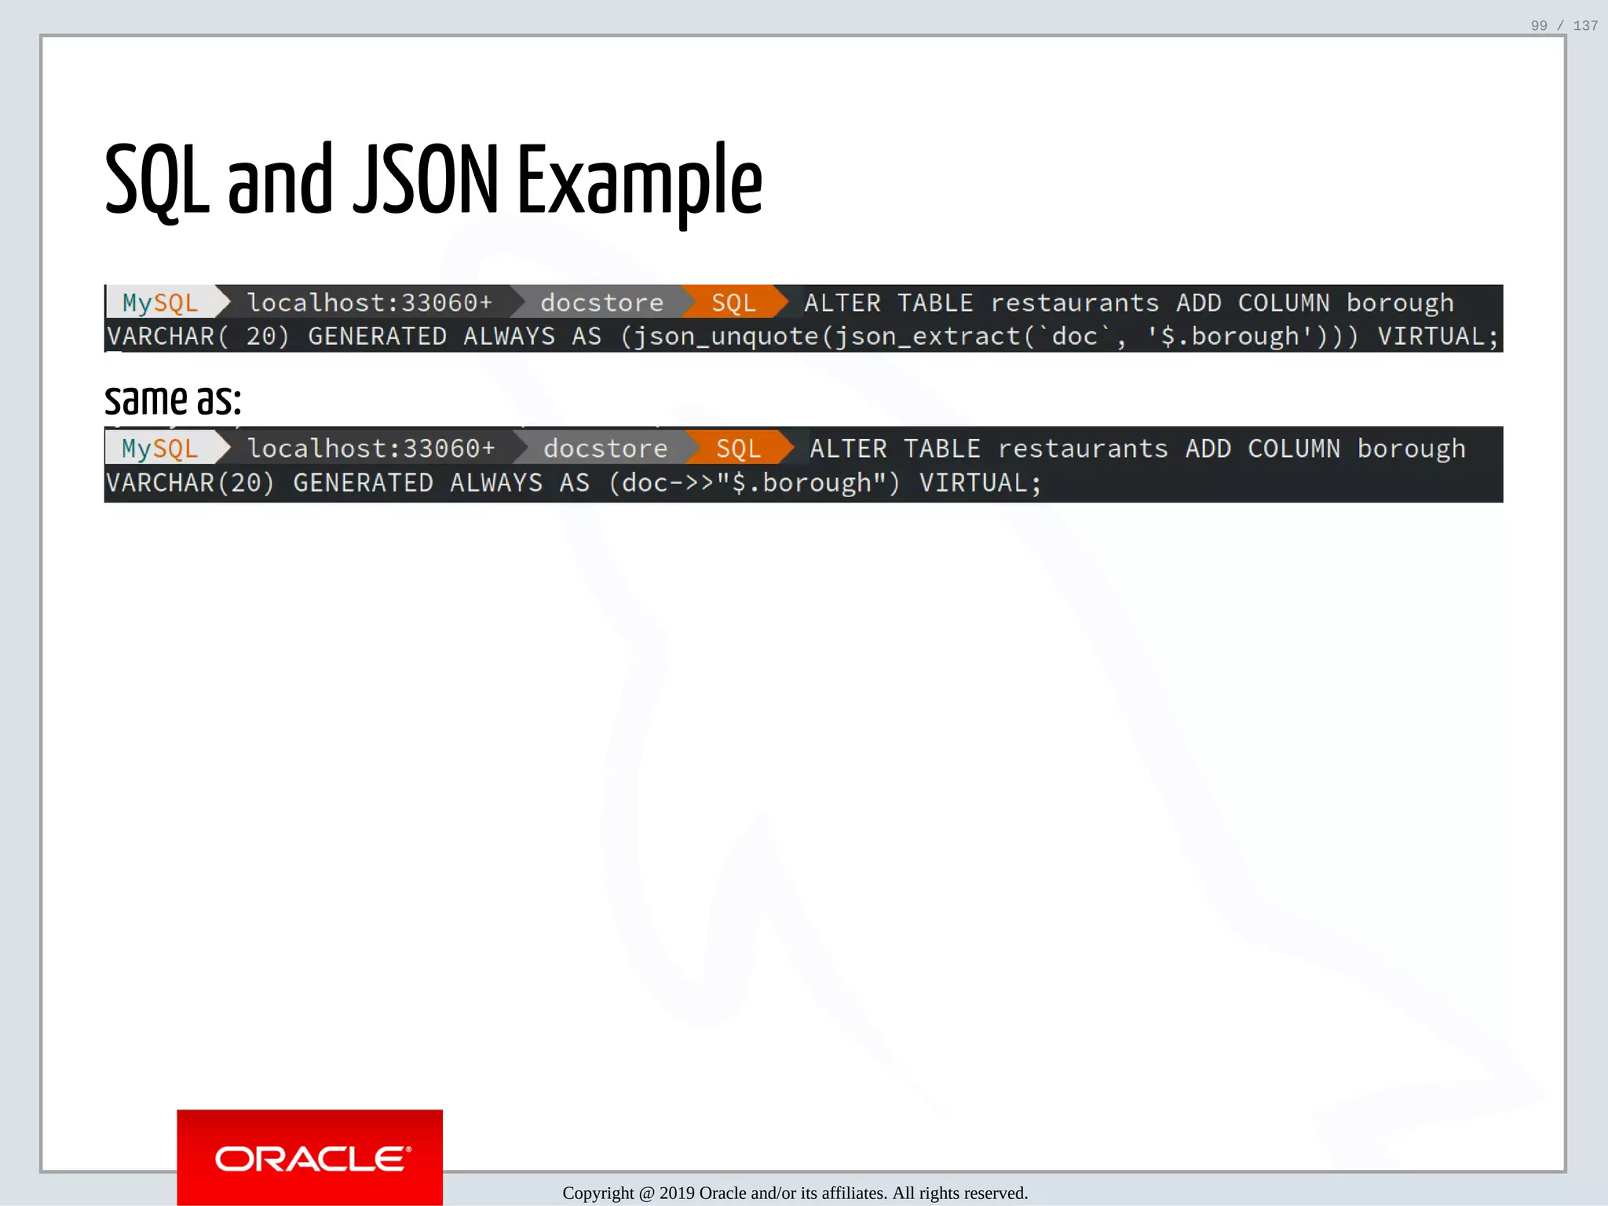This screenshot has width=1608, height=1206.
Task: Click the 'docstore' segment in second terminal
Action: click(x=605, y=448)
